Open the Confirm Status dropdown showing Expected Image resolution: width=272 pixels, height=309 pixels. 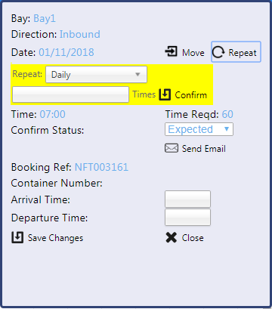click(199, 129)
